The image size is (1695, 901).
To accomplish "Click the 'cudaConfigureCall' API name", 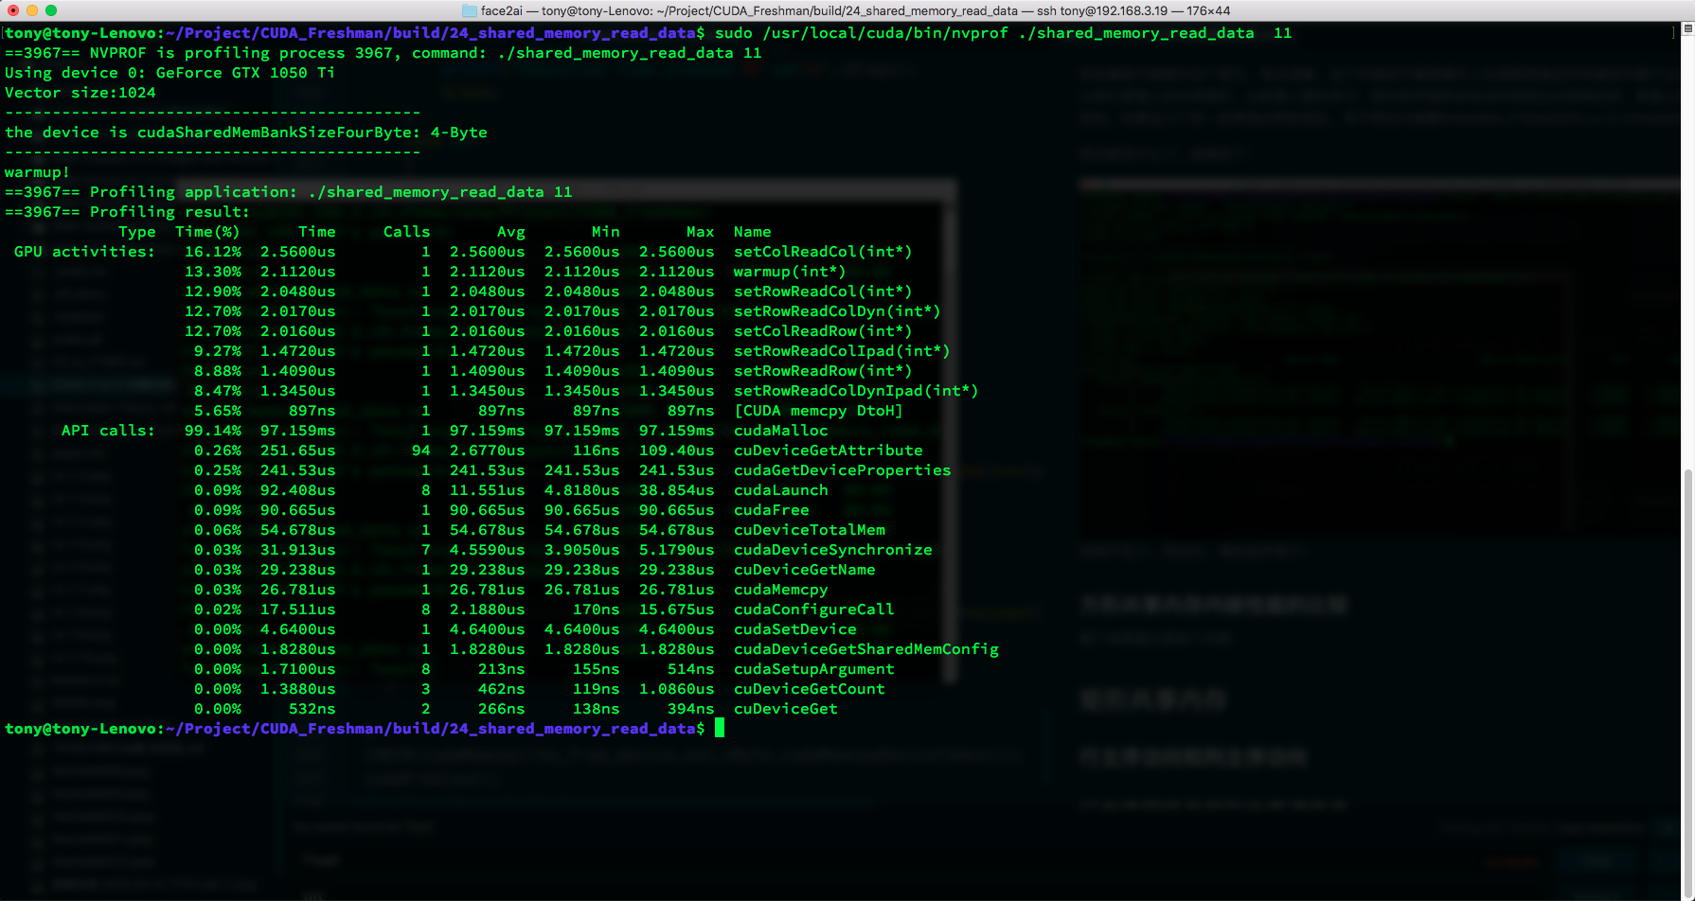I will (x=813, y=609).
